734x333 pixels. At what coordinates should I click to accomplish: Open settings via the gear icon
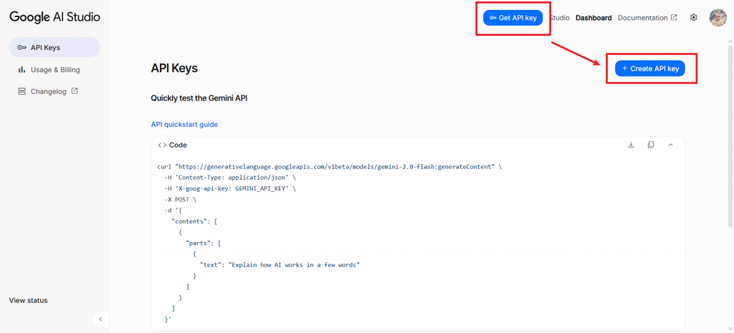pos(693,18)
